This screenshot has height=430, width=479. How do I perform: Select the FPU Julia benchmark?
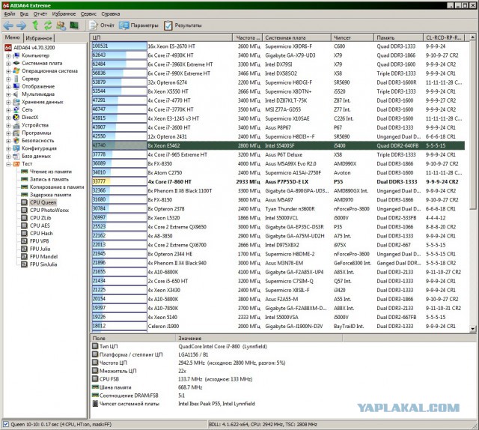click(x=42, y=249)
